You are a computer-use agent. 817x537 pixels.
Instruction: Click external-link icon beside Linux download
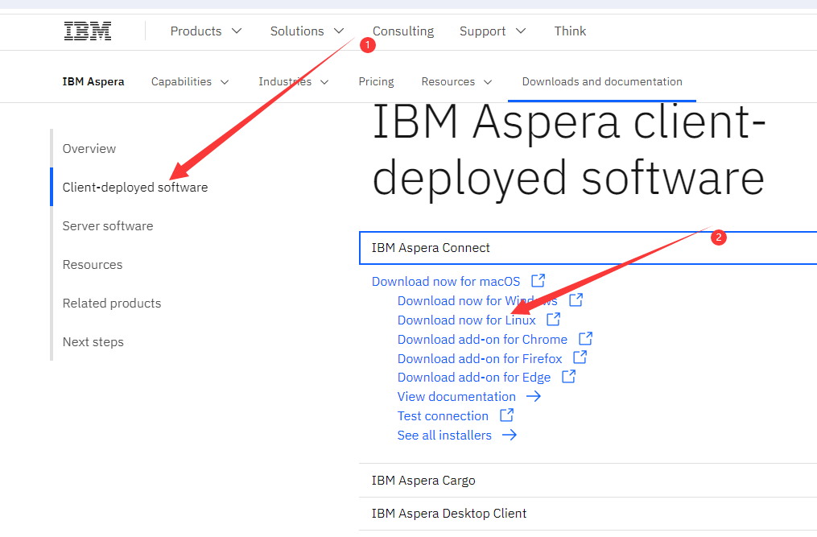pos(554,320)
